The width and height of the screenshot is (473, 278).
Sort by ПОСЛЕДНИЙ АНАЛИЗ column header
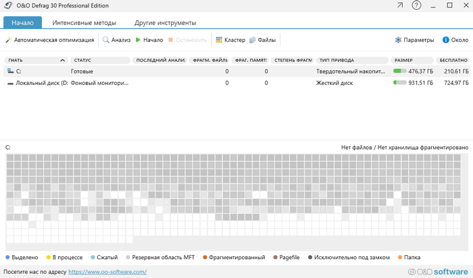159,60
